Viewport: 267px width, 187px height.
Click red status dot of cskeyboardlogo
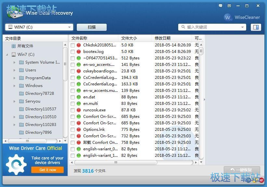click(78, 71)
